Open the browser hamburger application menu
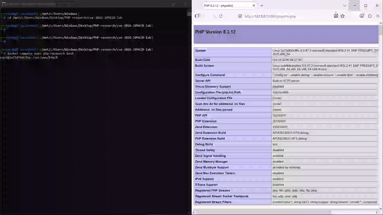Screen dimensions: 383x215 click(x=378, y=16)
